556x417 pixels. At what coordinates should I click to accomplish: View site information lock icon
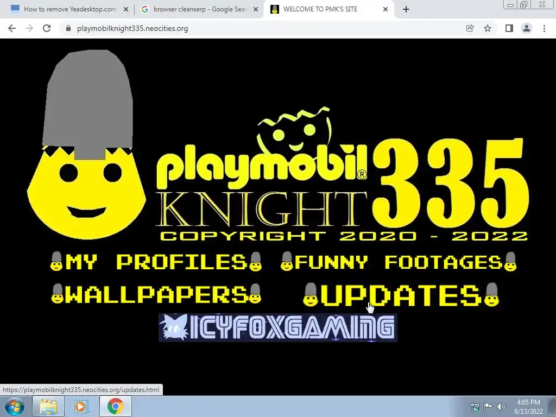(68, 28)
